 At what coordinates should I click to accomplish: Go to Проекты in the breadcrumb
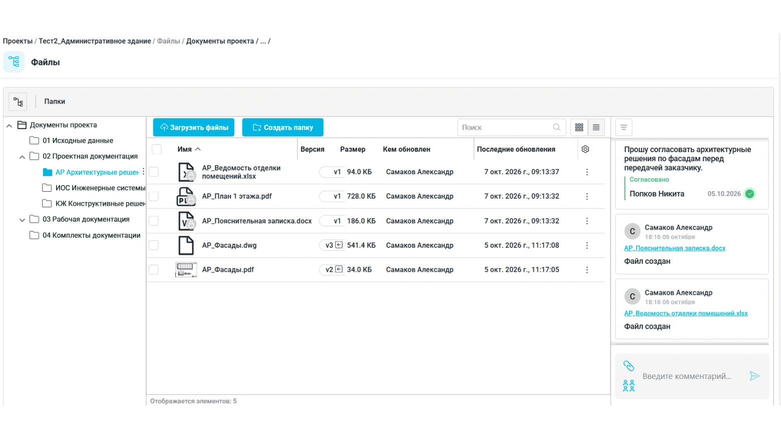click(x=18, y=41)
